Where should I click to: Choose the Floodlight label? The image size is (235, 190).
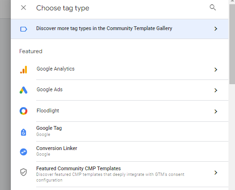(x=48, y=111)
